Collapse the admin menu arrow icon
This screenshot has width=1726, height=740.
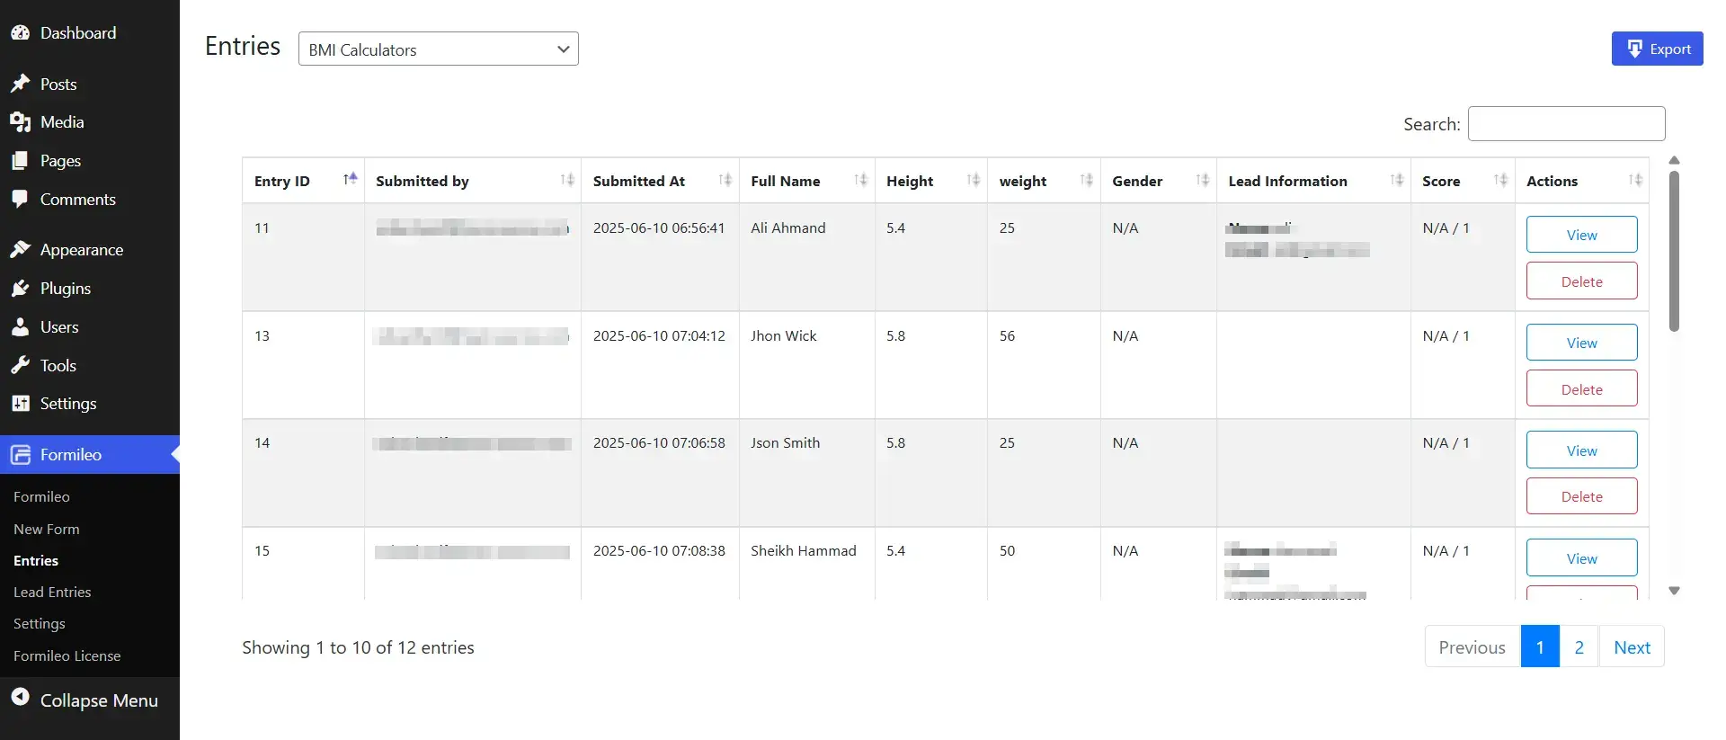tap(20, 699)
